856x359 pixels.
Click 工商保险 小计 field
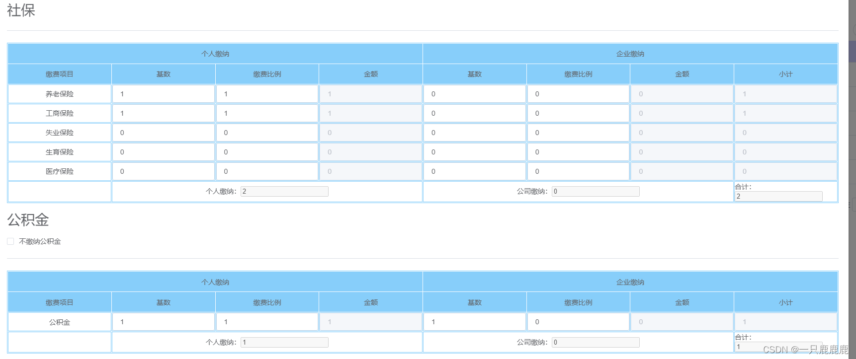(786, 113)
